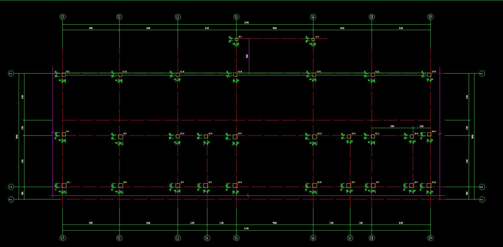The width and height of the screenshot is (503, 247).
Task: Select middle-row column square on grid S-7
Action: [x=349, y=136]
